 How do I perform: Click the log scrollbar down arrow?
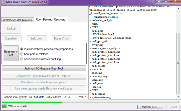(x=178, y=97)
